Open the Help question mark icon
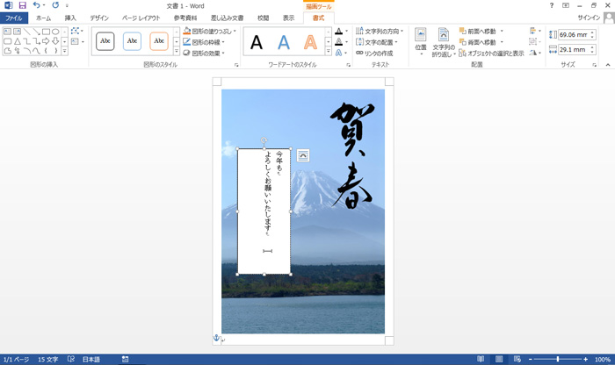This screenshot has width=615, height=365. (552, 5)
